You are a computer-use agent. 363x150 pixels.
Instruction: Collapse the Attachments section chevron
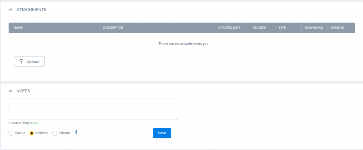pyautogui.click(x=11, y=10)
